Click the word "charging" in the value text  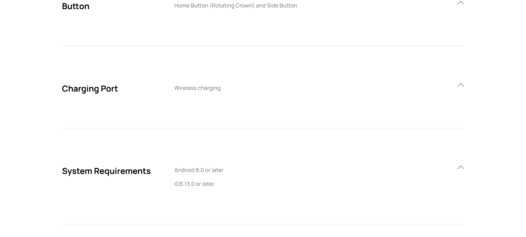pyautogui.click(x=209, y=88)
